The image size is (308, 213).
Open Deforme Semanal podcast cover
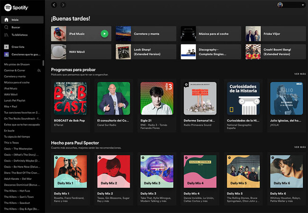tap(200, 98)
